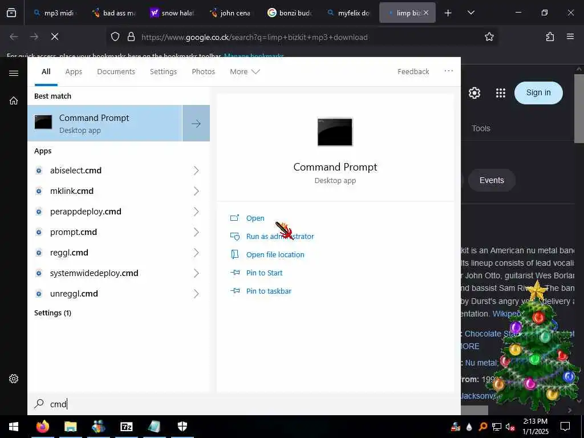Expand abiselect.cmd result chevron
Viewport: 584px width, 438px height.
click(x=196, y=171)
